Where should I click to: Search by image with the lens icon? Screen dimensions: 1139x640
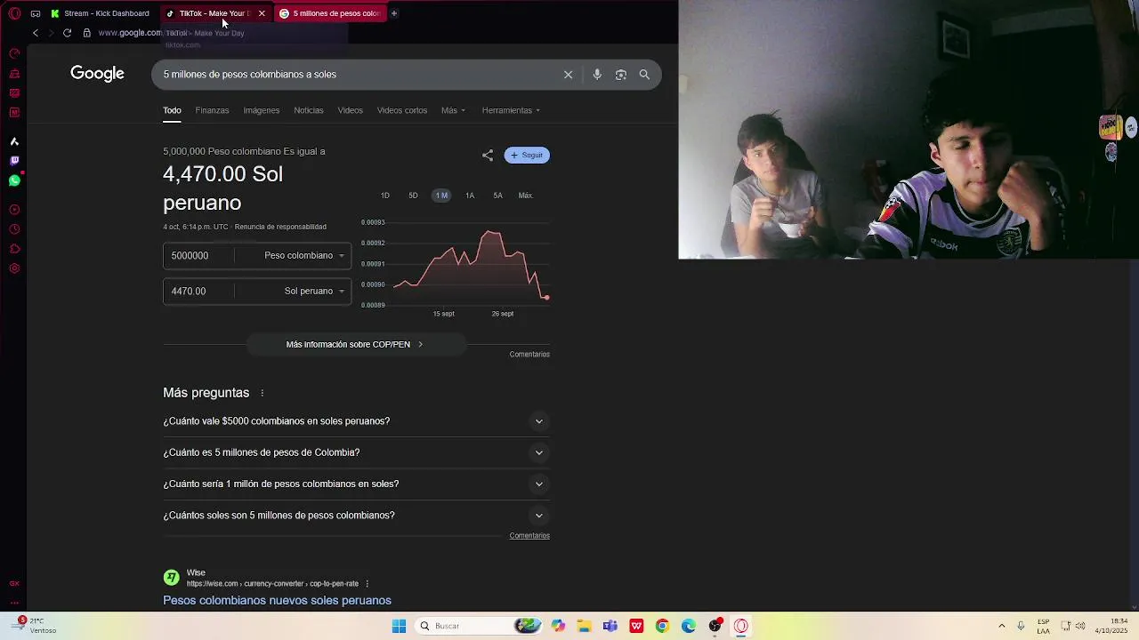pyautogui.click(x=621, y=75)
